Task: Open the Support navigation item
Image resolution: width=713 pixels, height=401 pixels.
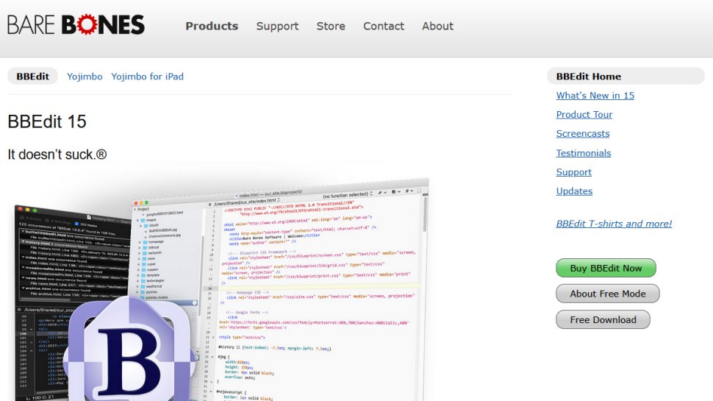Action: 277,26
